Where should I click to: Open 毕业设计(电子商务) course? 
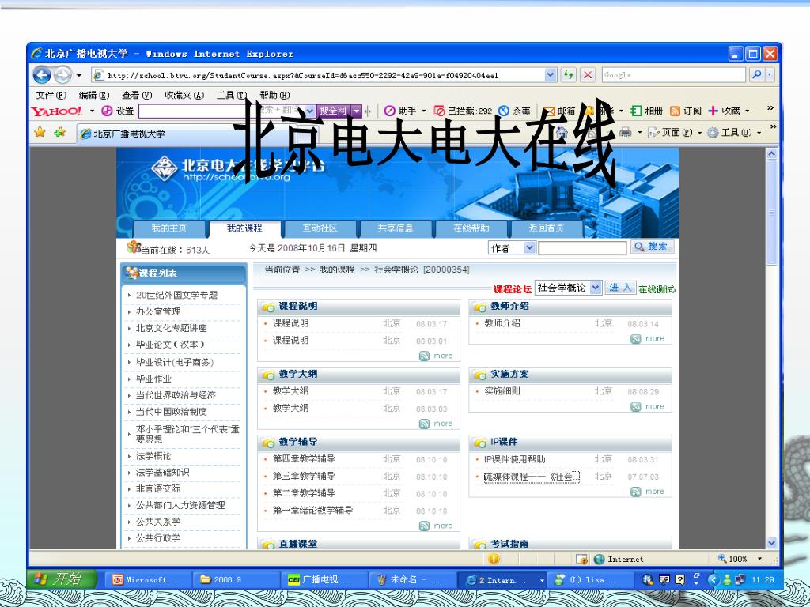pos(175,362)
